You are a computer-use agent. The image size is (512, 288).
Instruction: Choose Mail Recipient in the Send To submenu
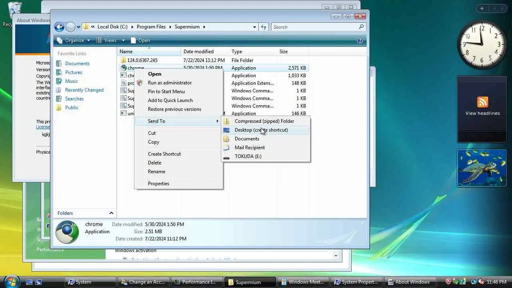[x=266, y=148]
